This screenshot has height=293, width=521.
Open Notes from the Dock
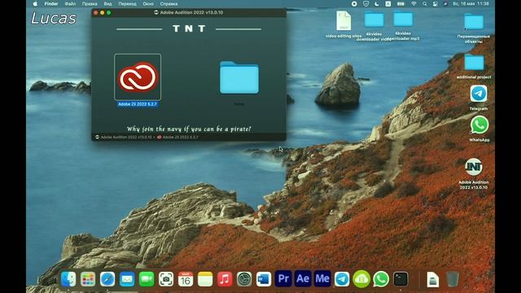205,279
